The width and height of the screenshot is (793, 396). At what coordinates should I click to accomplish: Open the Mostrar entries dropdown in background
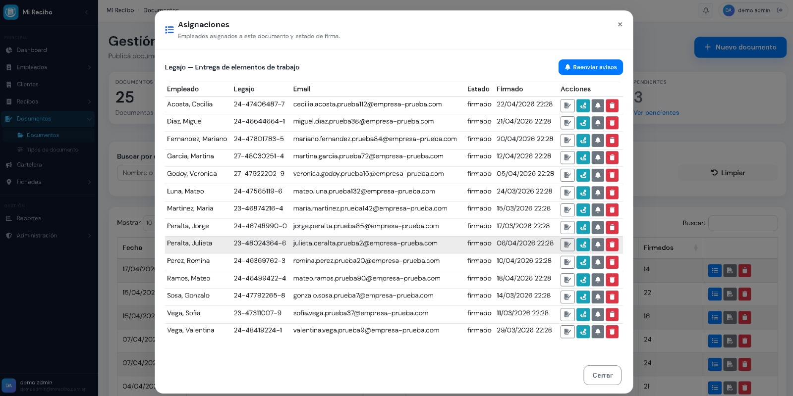click(149, 223)
